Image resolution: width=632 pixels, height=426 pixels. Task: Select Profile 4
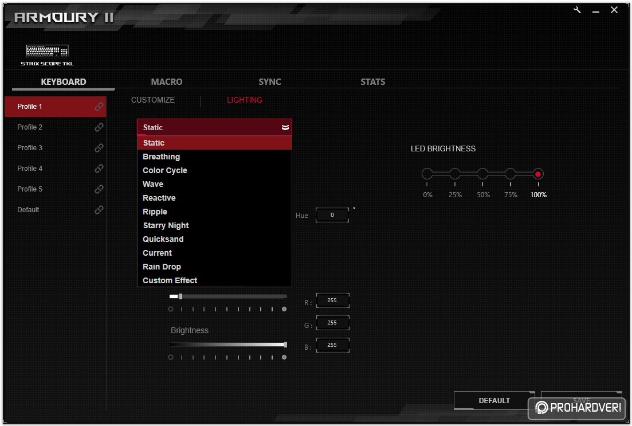(x=55, y=168)
